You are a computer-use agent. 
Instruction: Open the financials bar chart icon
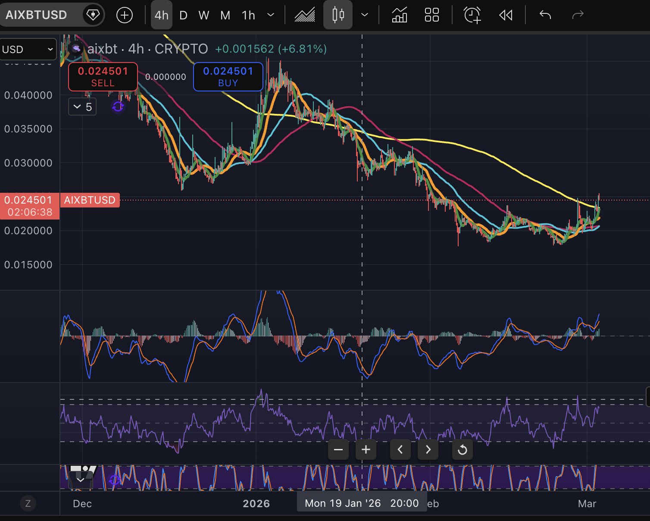click(400, 16)
